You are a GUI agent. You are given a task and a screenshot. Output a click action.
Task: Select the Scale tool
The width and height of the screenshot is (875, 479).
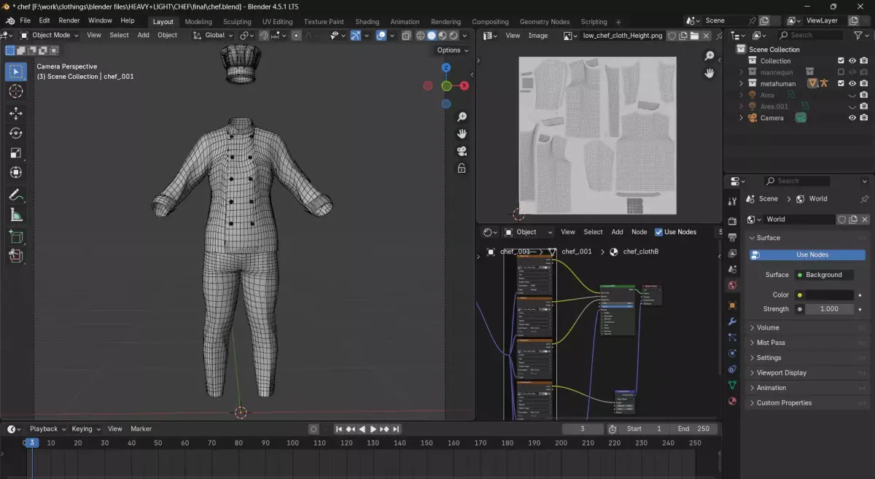16,153
